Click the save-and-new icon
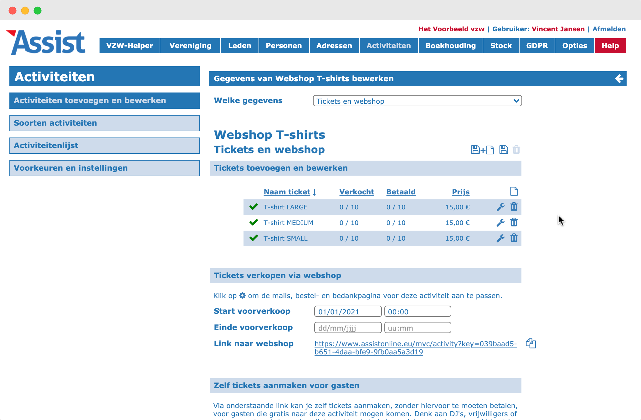The width and height of the screenshot is (641, 420). pos(482,150)
